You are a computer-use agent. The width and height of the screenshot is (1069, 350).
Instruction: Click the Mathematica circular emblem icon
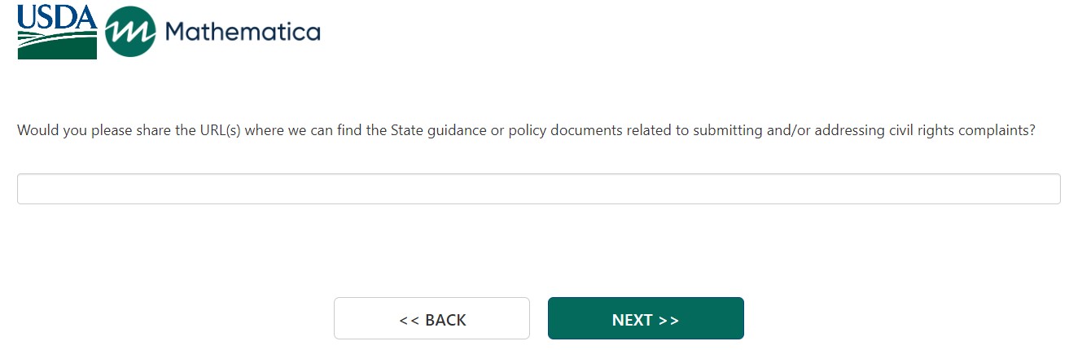pos(130,32)
